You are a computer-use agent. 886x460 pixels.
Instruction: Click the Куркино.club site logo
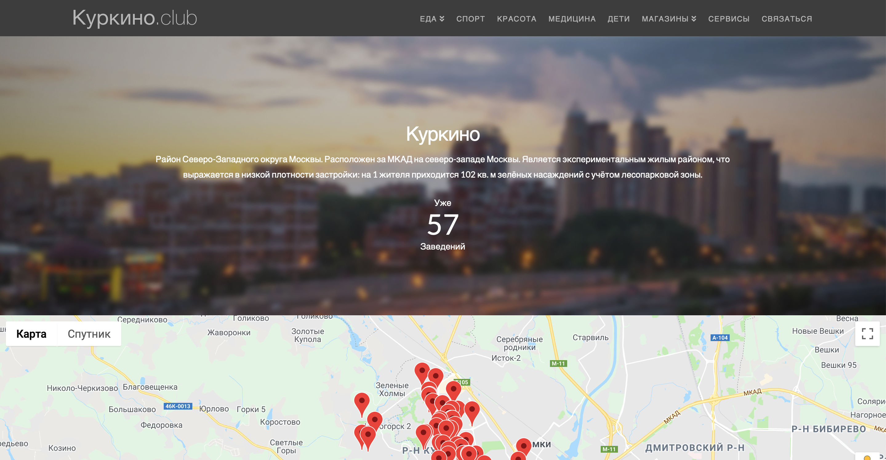[x=134, y=18]
